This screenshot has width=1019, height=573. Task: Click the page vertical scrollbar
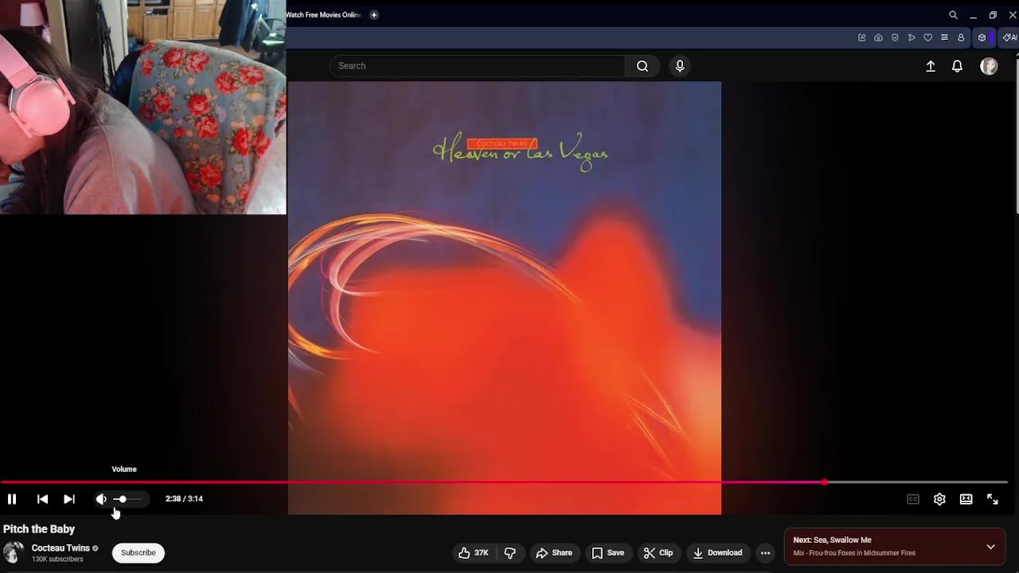pyautogui.click(x=1017, y=135)
